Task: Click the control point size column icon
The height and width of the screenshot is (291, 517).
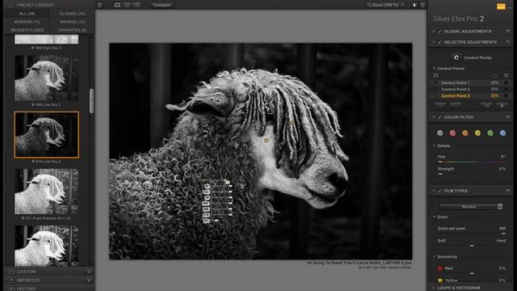Action: coord(495,75)
